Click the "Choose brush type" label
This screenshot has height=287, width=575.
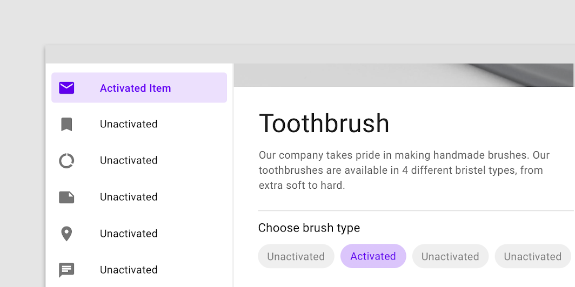[309, 228]
